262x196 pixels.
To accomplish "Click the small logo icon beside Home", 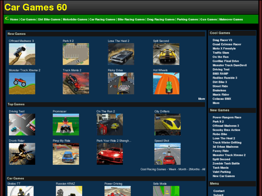I will coord(7,18).
